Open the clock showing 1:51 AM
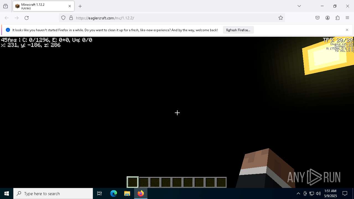The image size is (354, 199). [330, 193]
